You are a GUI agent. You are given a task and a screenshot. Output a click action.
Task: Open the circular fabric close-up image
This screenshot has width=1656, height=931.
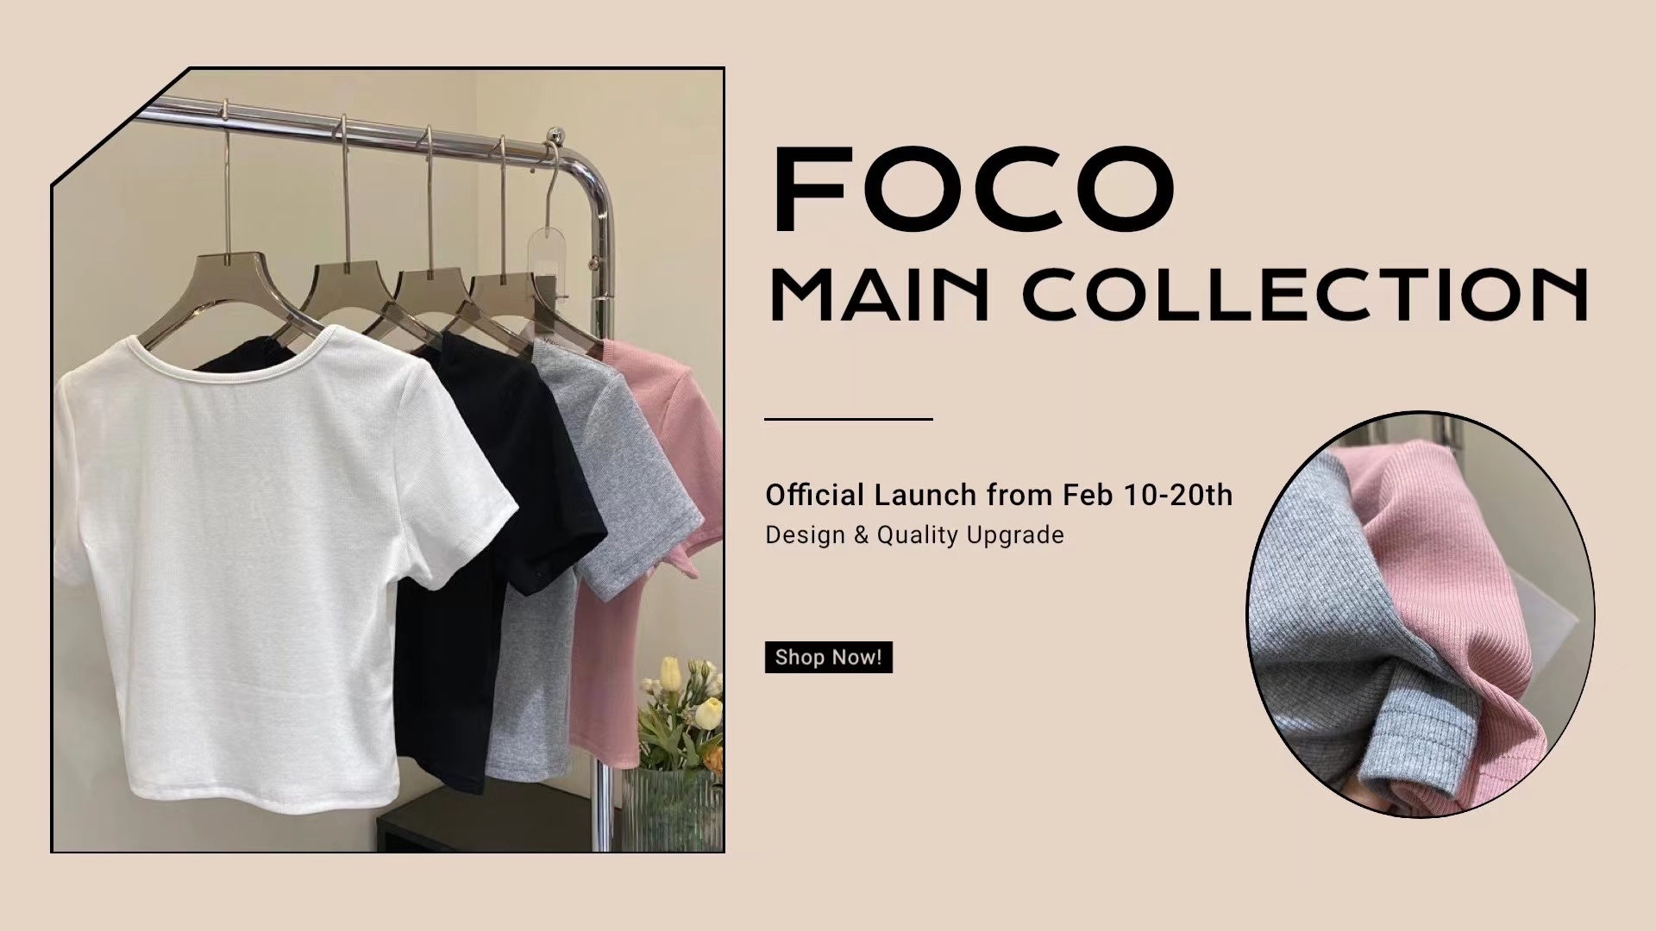1421,615
